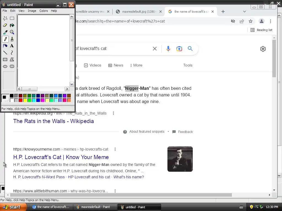Open Paint's Edit menu
The height and width of the screenshot is (211, 282).
[x=13, y=11]
